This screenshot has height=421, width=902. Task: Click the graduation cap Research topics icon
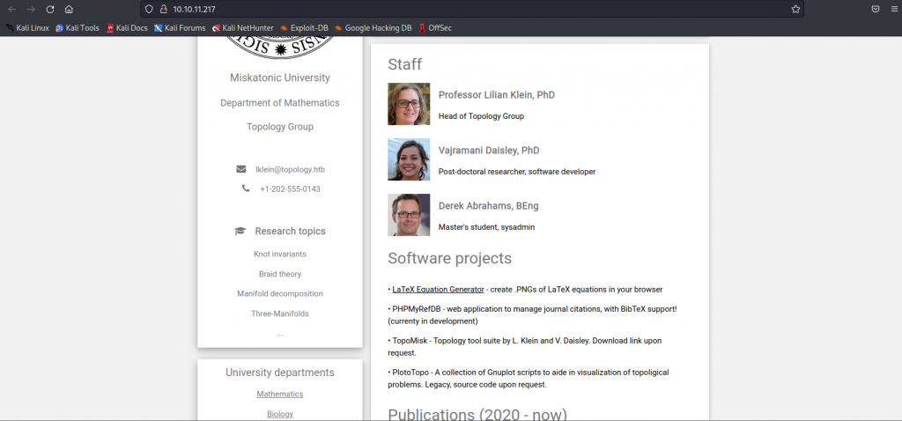click(240, 232)
